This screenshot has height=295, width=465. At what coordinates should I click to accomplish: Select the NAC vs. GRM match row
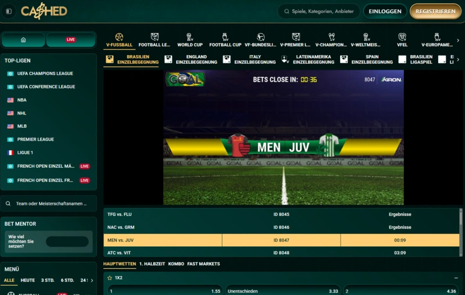point(281,227)
